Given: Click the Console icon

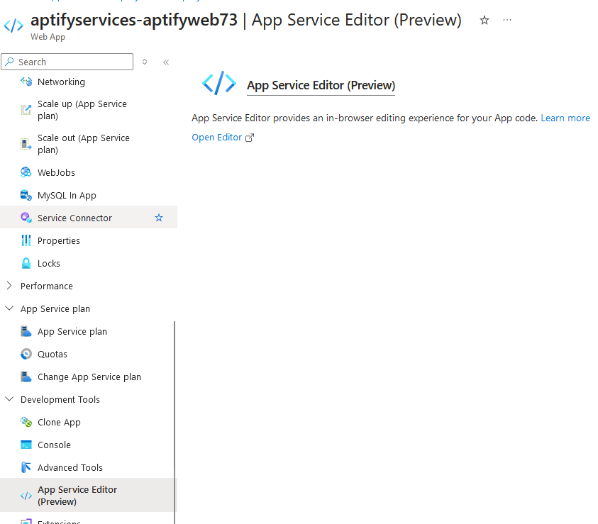Looking at the screenshot, I should (26, 445).
